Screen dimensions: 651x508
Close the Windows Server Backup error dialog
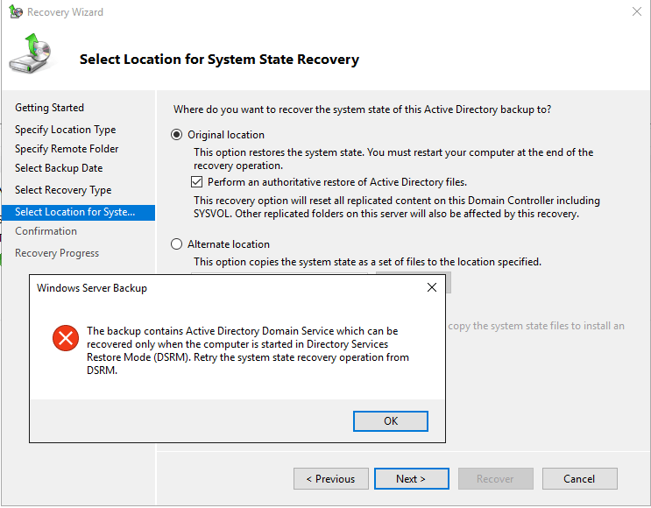click(x=431, y=287)
